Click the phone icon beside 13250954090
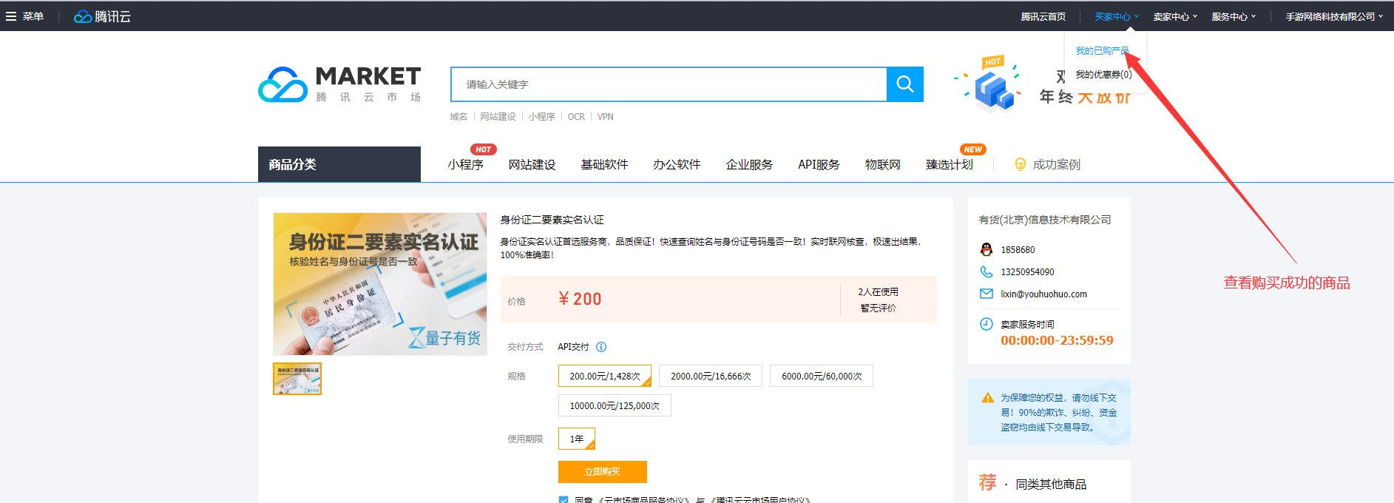The width and height of the screenshot is (1394, 503). [987, 271]
